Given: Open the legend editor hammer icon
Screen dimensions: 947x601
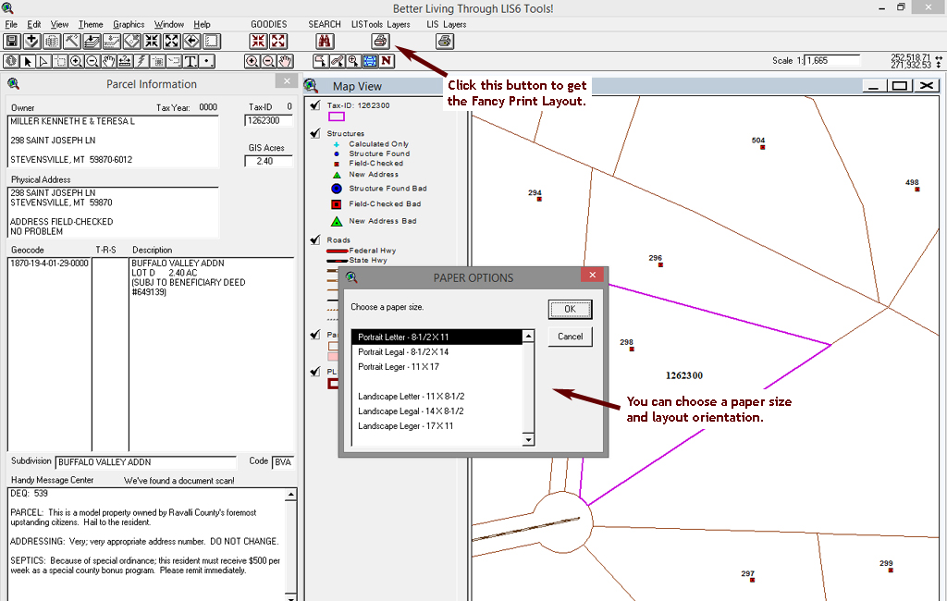Looking at the screenshot, I should coord(72,41).
